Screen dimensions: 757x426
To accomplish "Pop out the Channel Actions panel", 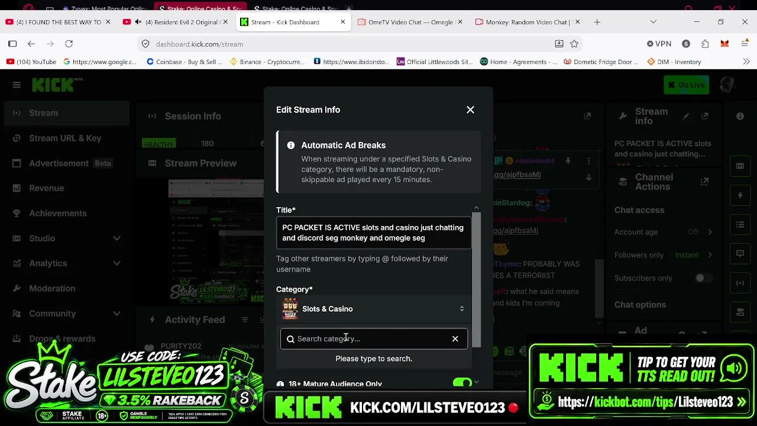I will coord(704,182).
